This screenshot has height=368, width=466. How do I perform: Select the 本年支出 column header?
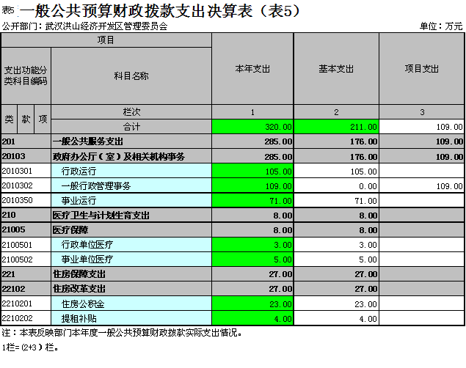click(252, 69)
